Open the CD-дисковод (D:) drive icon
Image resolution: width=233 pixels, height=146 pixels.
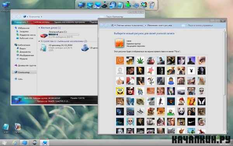pyautogui.click(x=43, y=48)
